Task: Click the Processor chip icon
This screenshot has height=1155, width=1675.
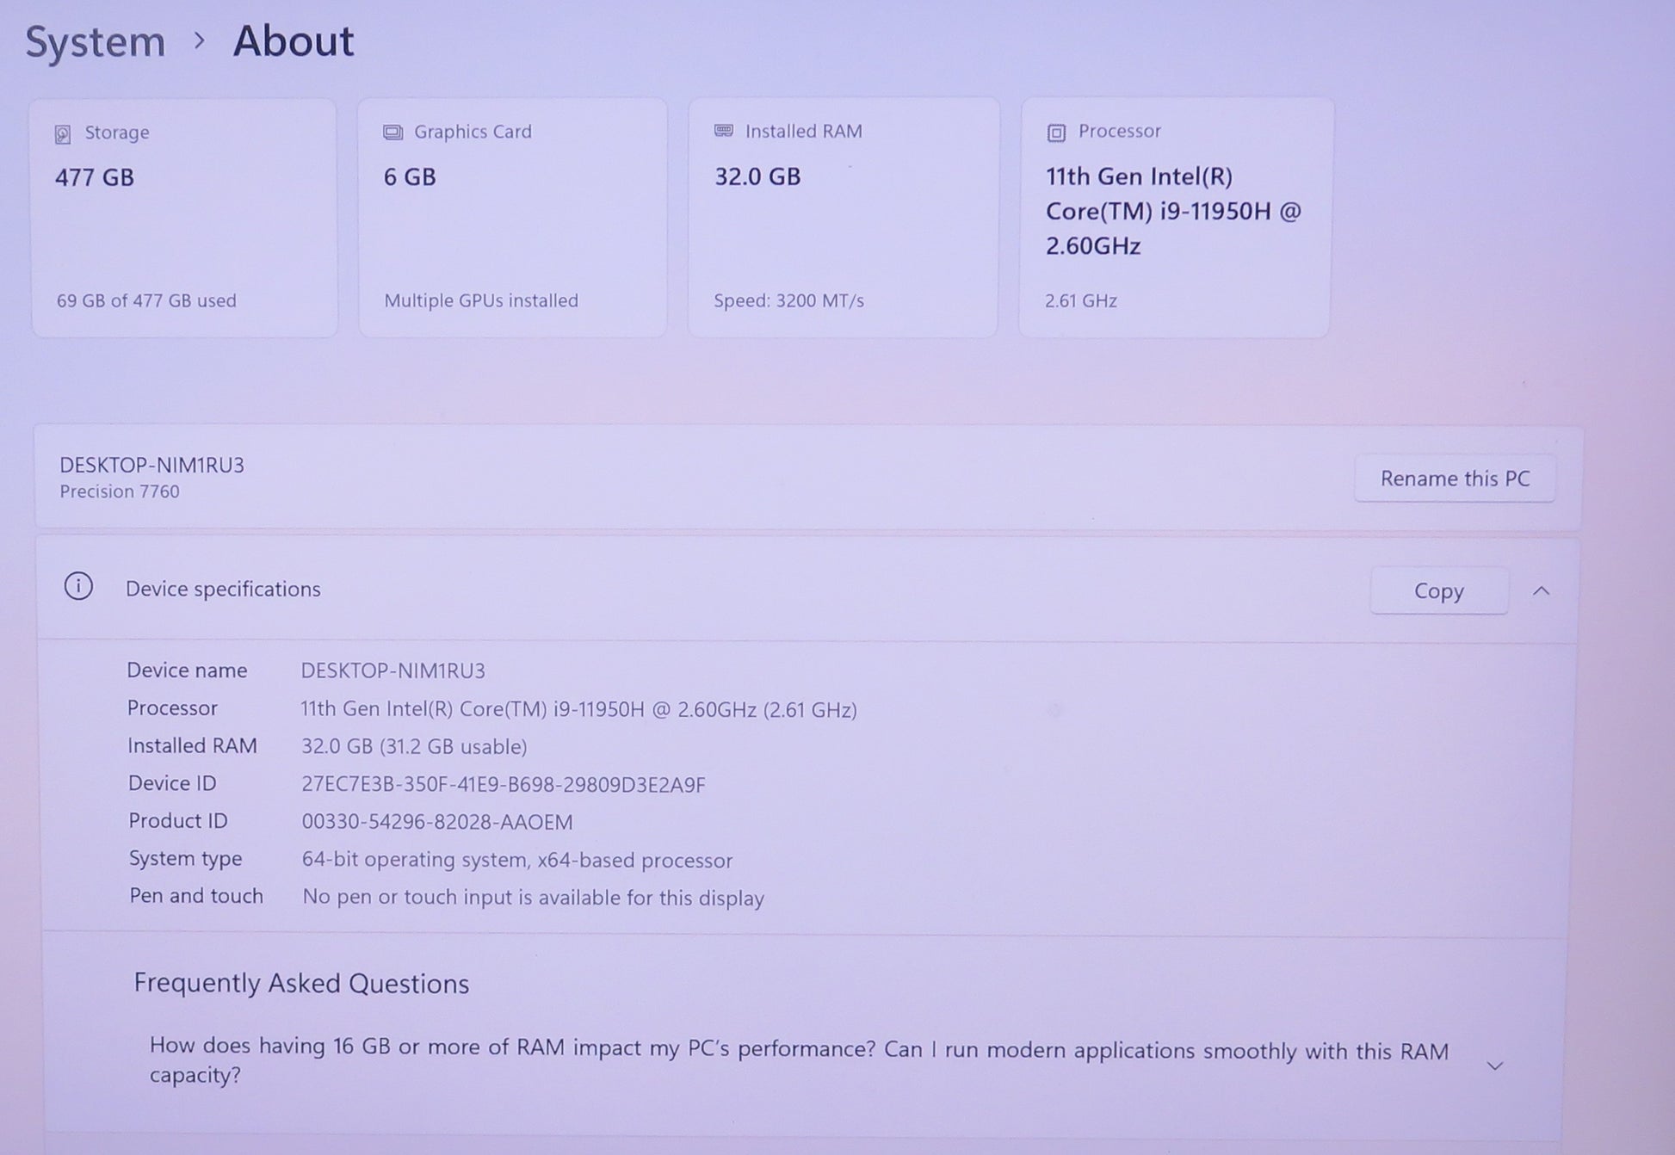Action: (1056, 133)
